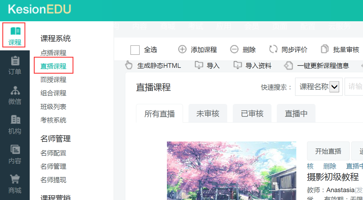This screenshot has height=200, width=363.
Task: Click the quick search text field
Action: [354, 87]
